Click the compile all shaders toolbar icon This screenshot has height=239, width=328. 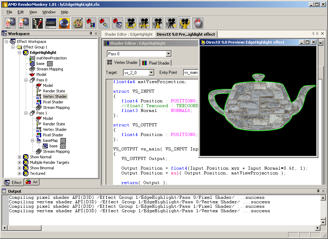(x=117, y=23)
